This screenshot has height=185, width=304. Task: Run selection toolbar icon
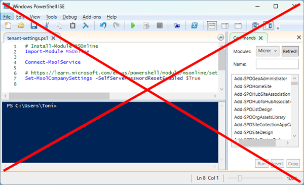146,26
